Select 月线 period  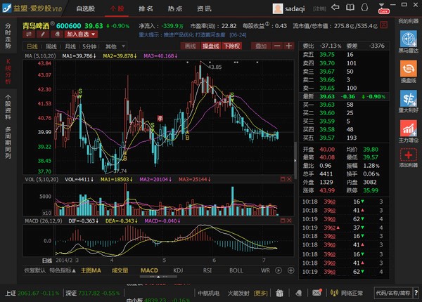pos(70,46)
